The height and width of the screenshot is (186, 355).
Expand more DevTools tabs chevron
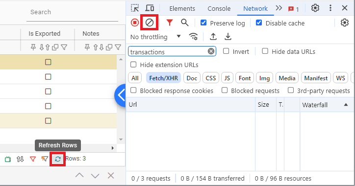(279, 8)
